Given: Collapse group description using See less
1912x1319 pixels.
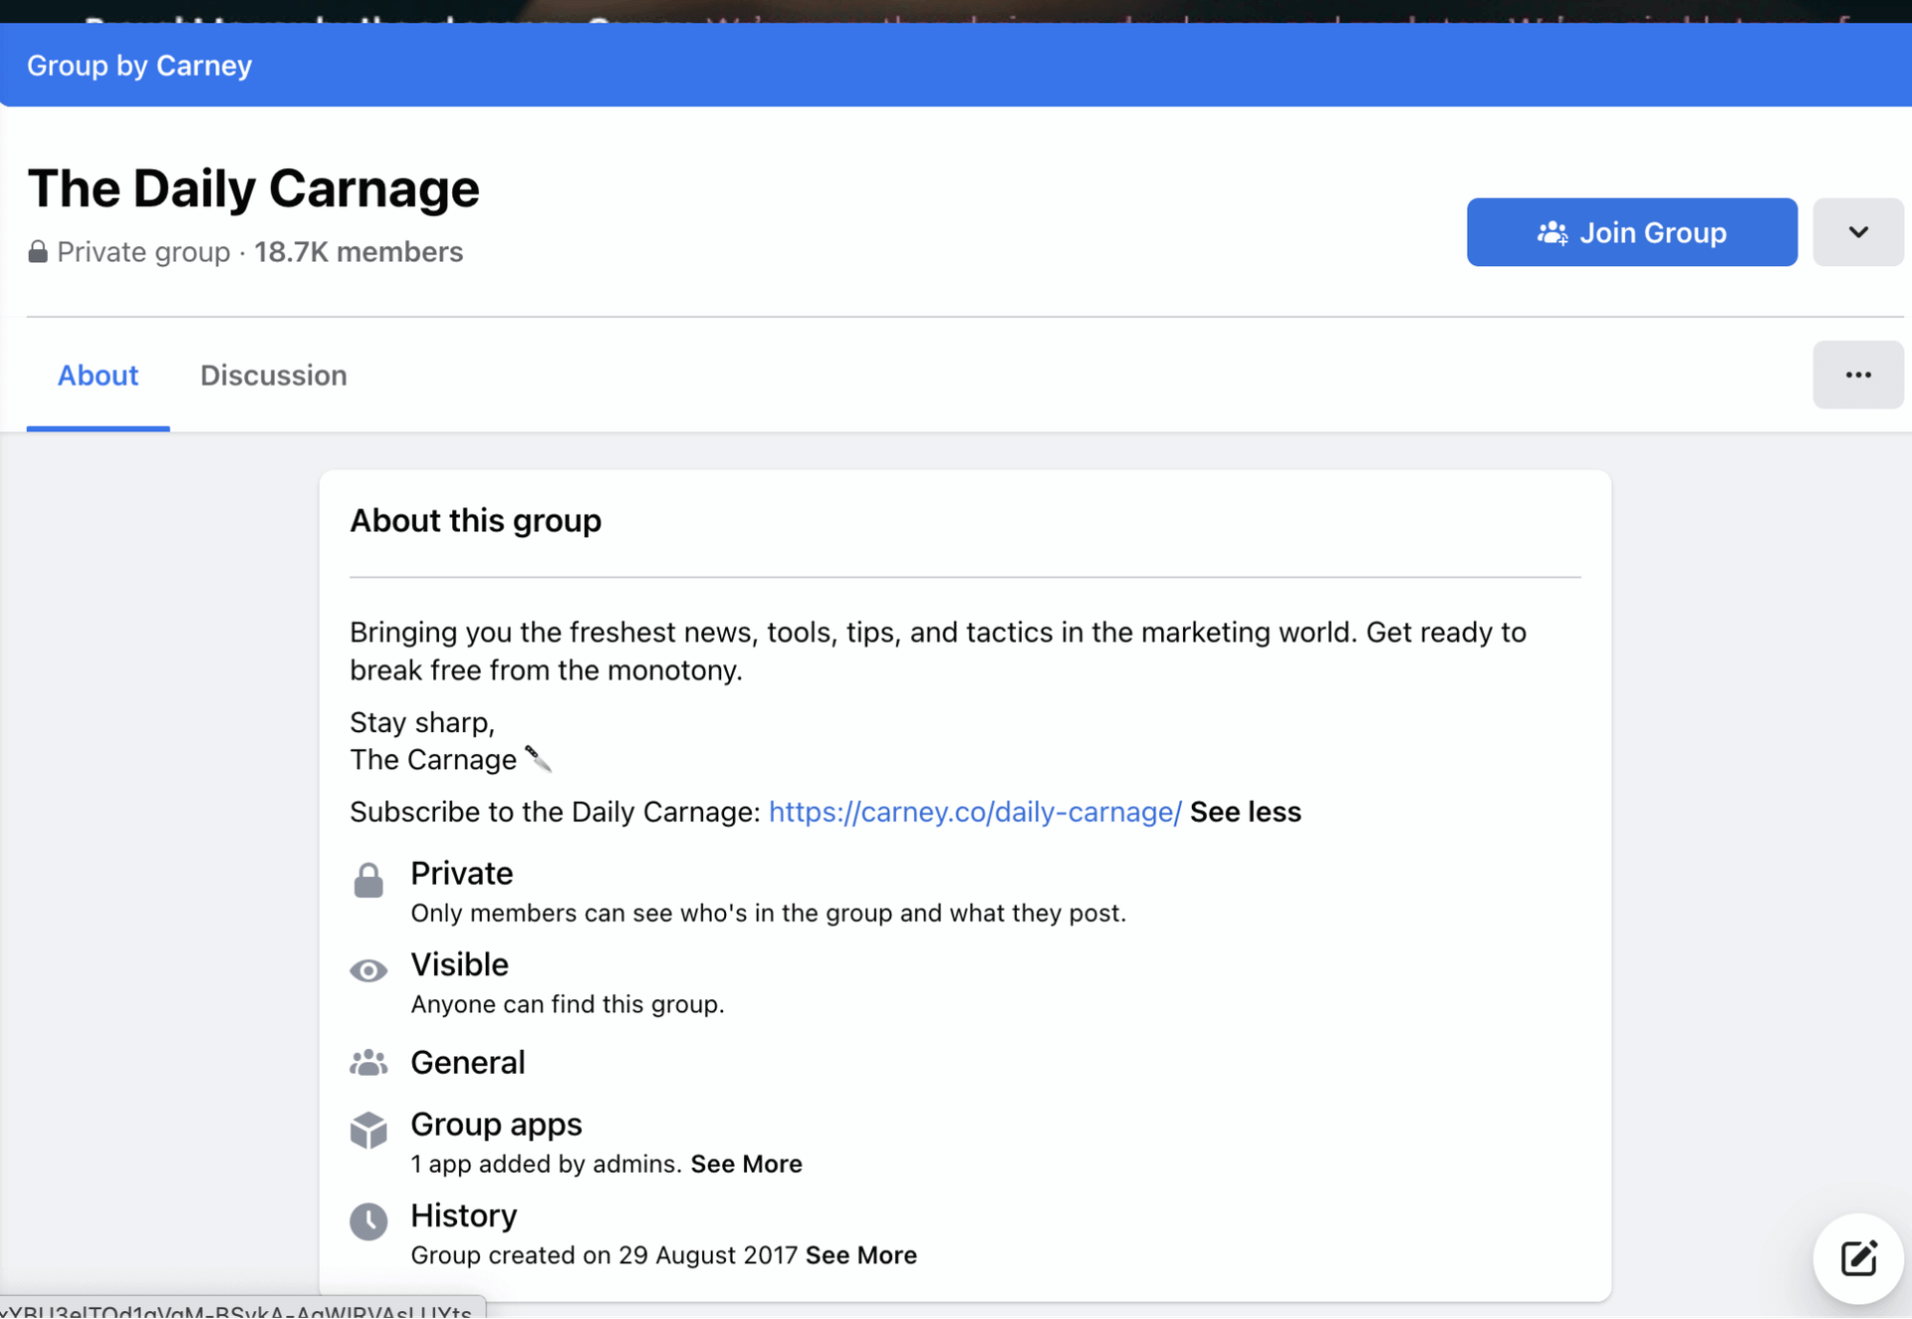Looking at the screenshot, I should pyautogui.click(x=1245, y=812).
